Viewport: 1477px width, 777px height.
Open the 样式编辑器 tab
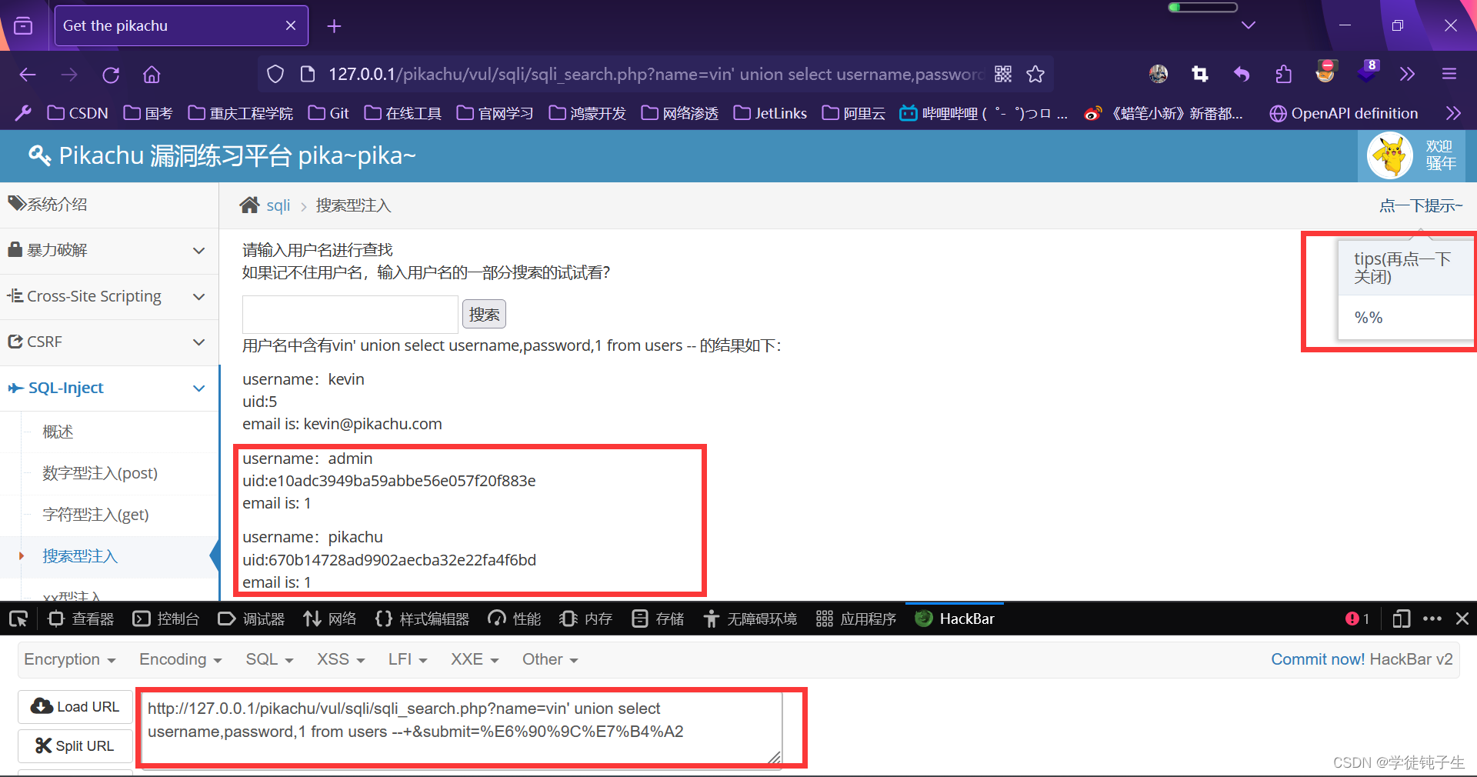pos(422,619)
